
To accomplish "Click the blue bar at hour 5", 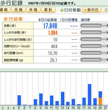I will (x=19, y=100).
